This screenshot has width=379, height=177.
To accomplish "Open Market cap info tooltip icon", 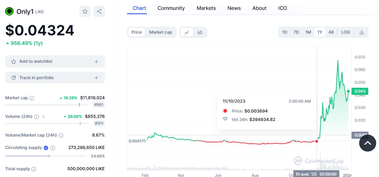I will (32, 98).
